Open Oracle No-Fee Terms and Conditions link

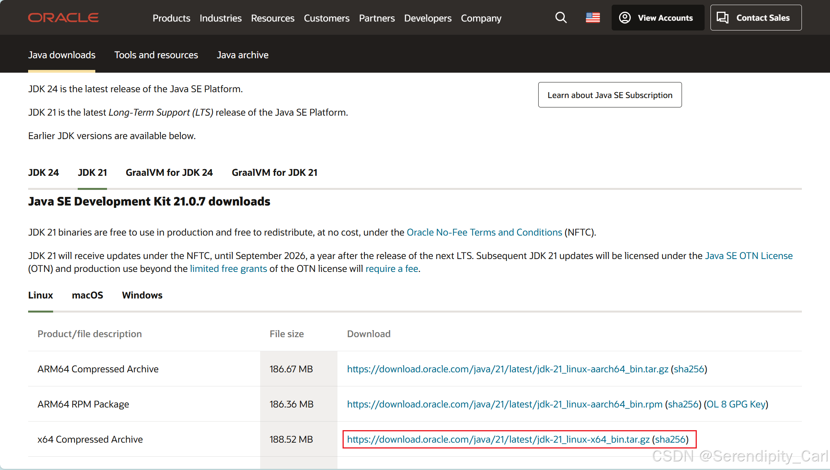pyautogui.click(x=484, y=232)
